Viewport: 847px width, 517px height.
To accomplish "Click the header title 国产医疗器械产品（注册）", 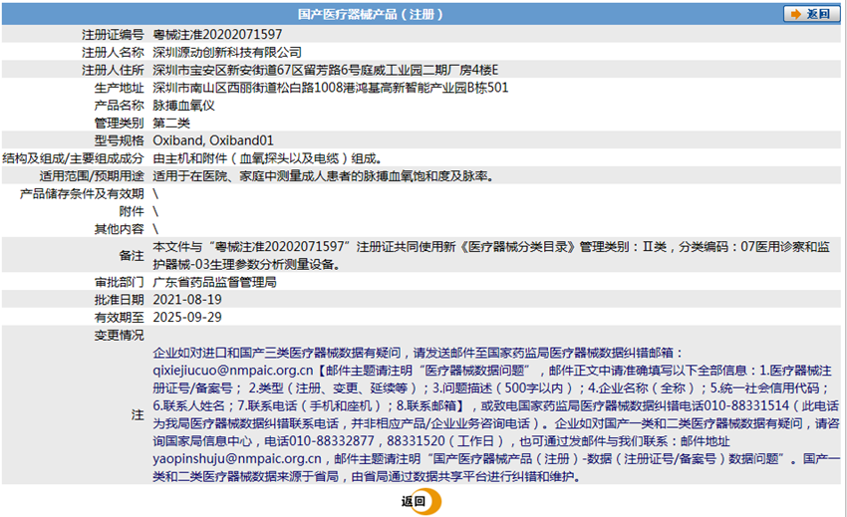I will click(370, 14).
